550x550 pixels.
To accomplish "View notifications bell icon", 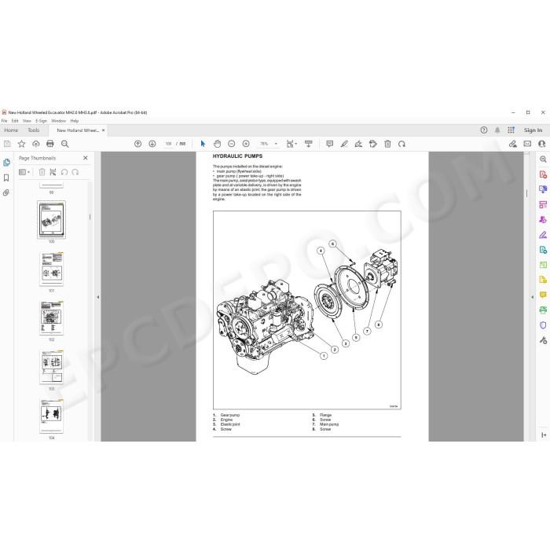I will 497,130.
